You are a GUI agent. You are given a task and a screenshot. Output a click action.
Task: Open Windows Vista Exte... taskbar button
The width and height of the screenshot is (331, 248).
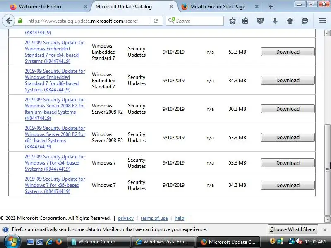(x=163, y=242)
